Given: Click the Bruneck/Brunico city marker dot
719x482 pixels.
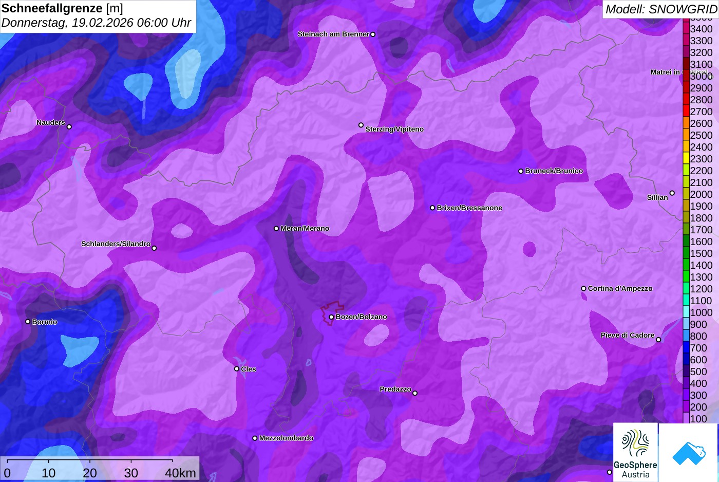Looking at the screenshot, I should (521, 171).
